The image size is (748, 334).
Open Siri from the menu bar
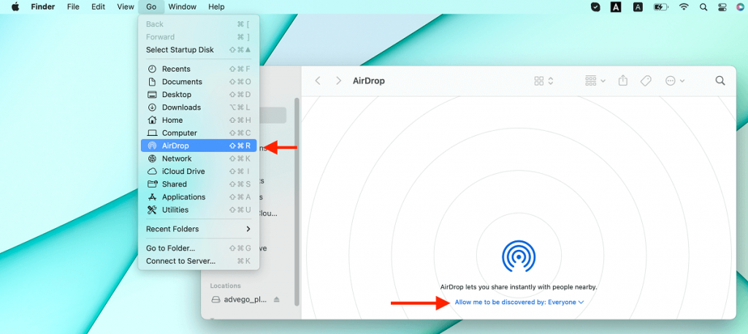tap(740, 7)
